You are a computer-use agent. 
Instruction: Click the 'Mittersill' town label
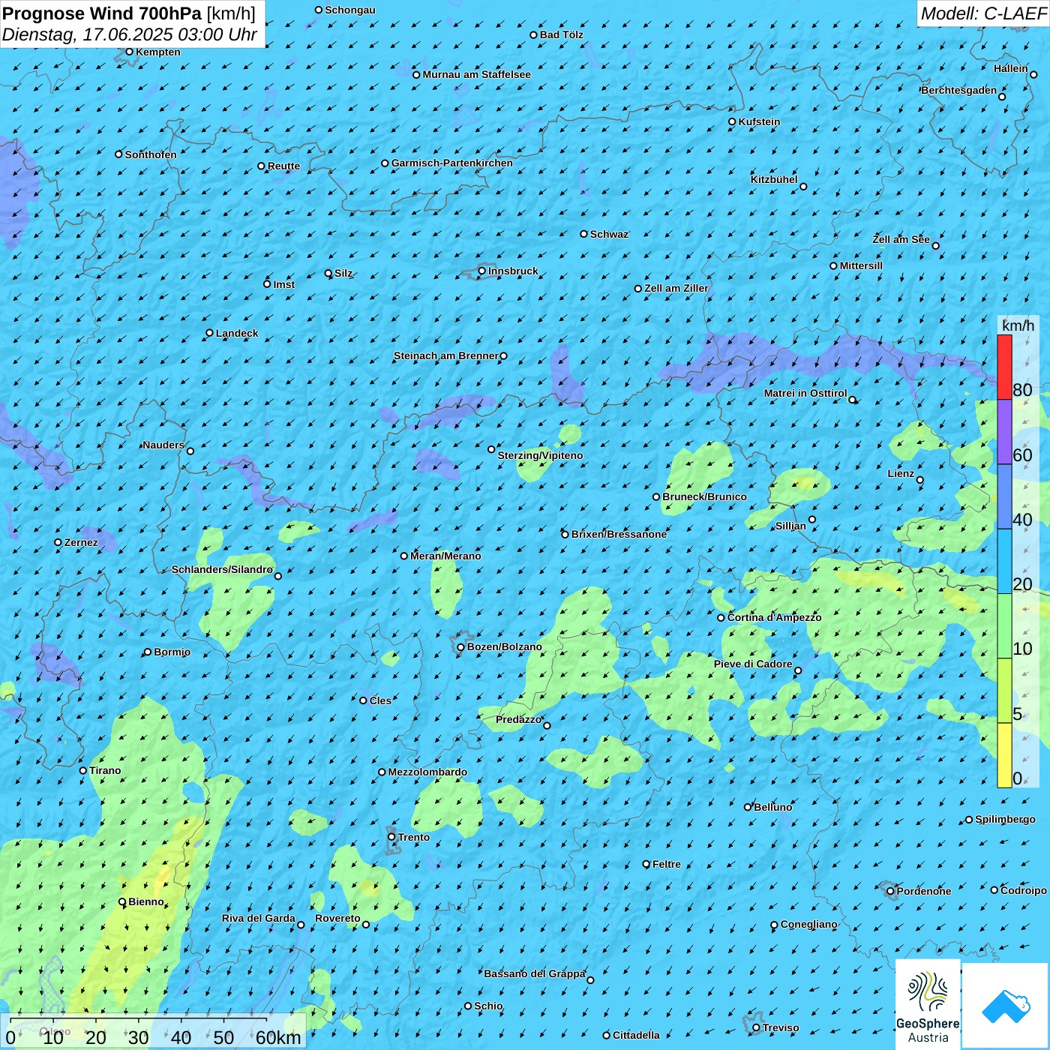pyautogui.click(x=861, y=265)
